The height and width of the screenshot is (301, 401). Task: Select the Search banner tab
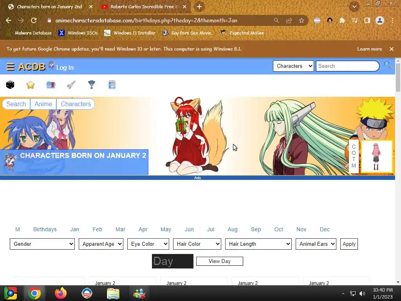click(16, 104)
